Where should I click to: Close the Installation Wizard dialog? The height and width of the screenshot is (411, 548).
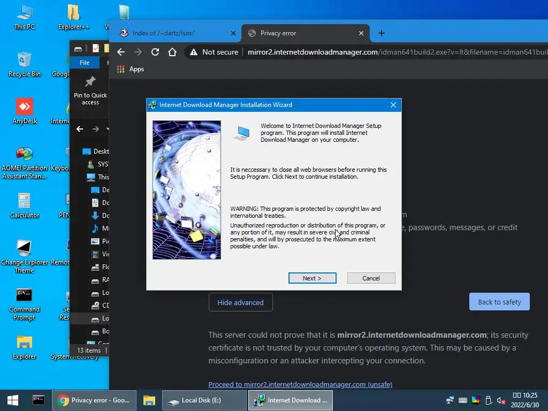point(393,105)
